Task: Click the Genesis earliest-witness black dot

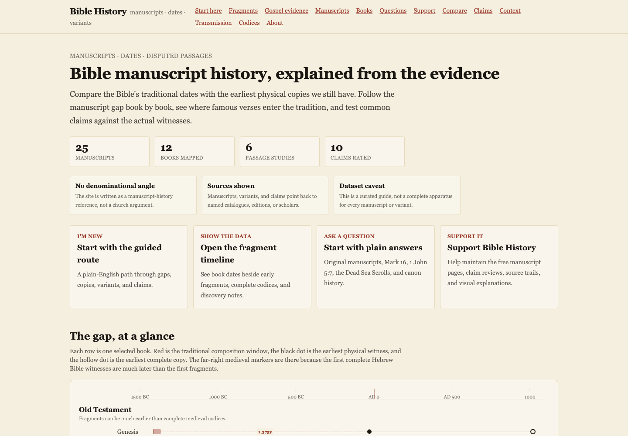Action: tap(369, 432)
